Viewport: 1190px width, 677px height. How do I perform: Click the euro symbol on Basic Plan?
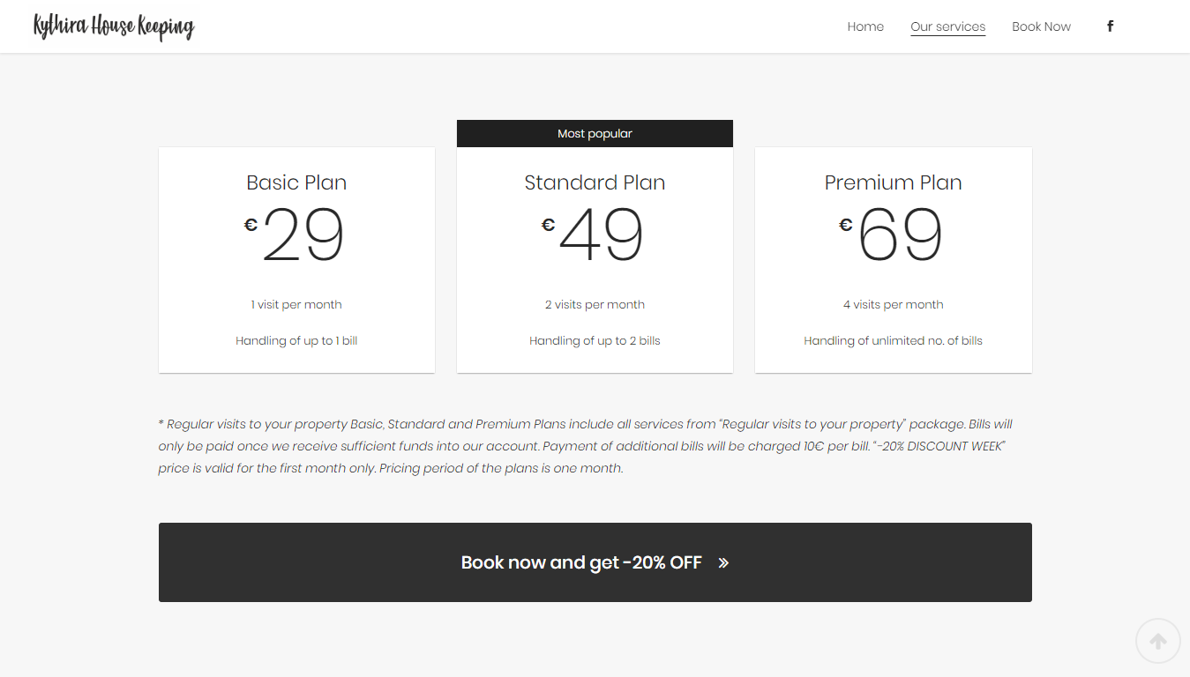251,225
